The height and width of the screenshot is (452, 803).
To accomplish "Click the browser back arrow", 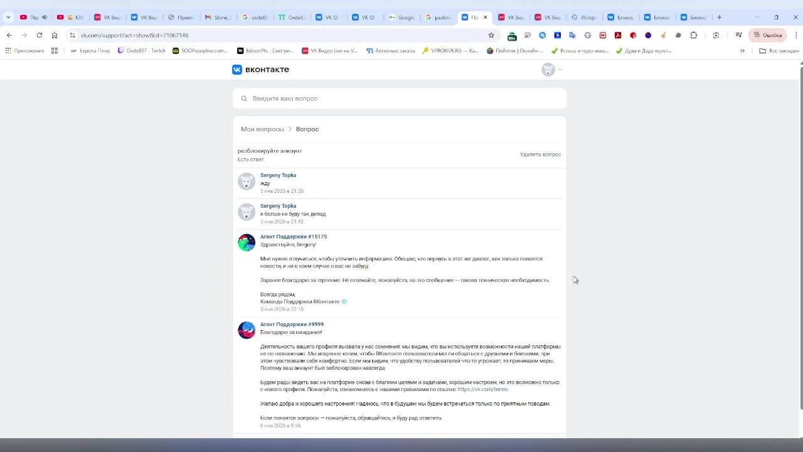I will (x=9, y=35).
